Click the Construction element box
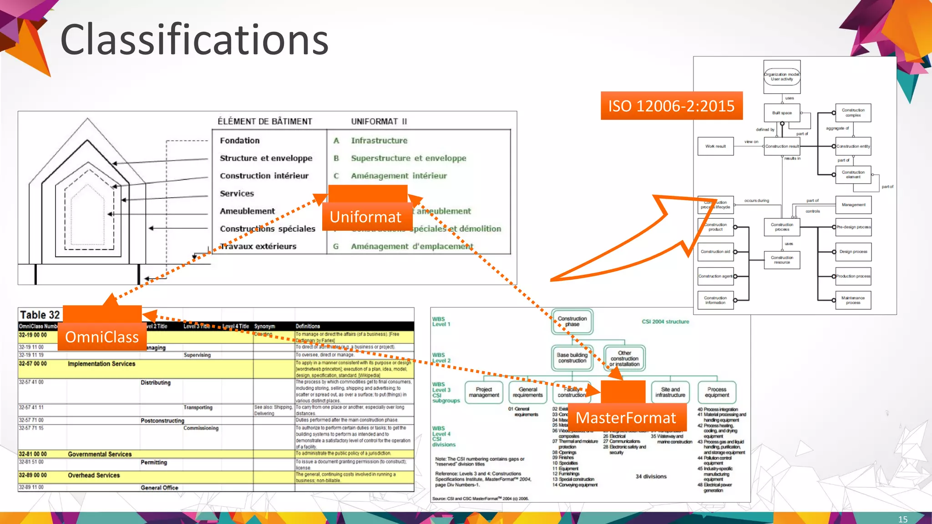 click(853, 175)
